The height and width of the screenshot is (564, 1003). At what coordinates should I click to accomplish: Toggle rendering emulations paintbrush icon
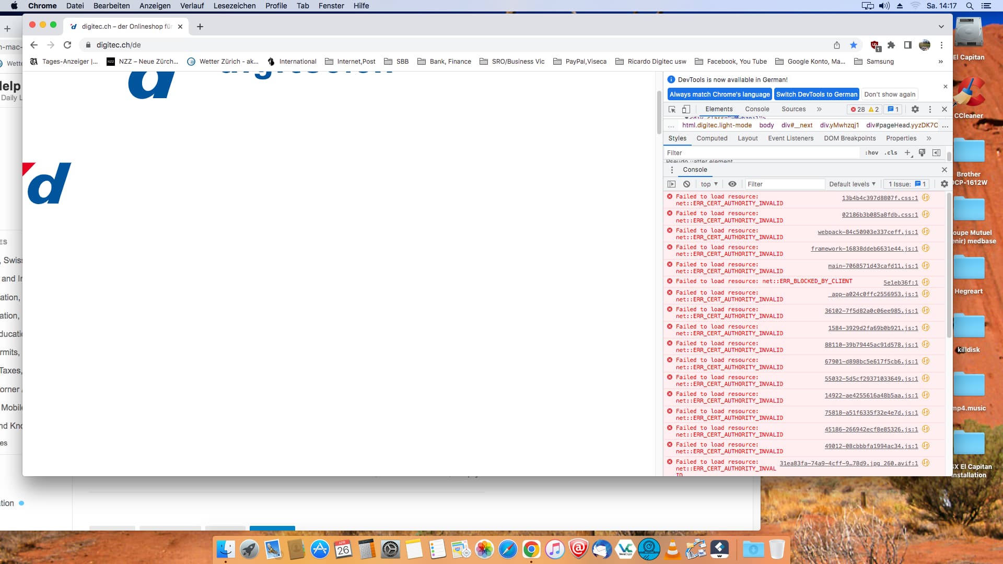click(922, 153)
